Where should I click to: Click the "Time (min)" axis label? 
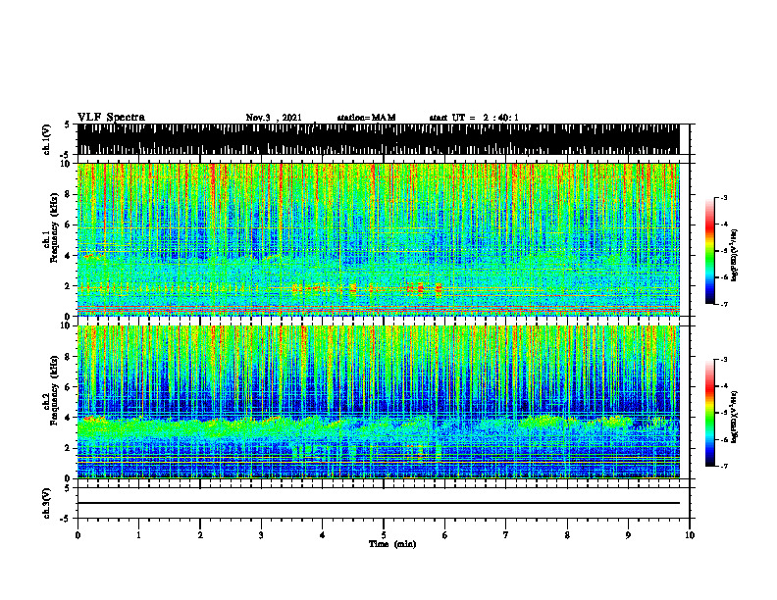(392, 544)
